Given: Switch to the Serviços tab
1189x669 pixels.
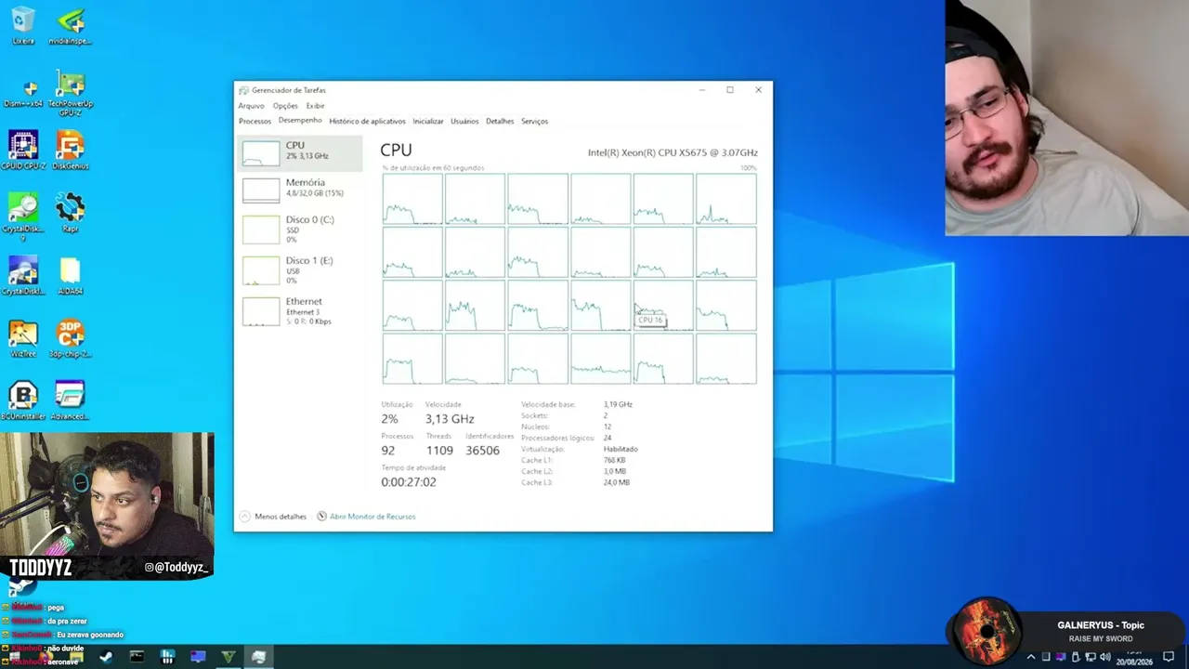Looking at the screenshot, I should pyautogui.click(x=534, y=122).
